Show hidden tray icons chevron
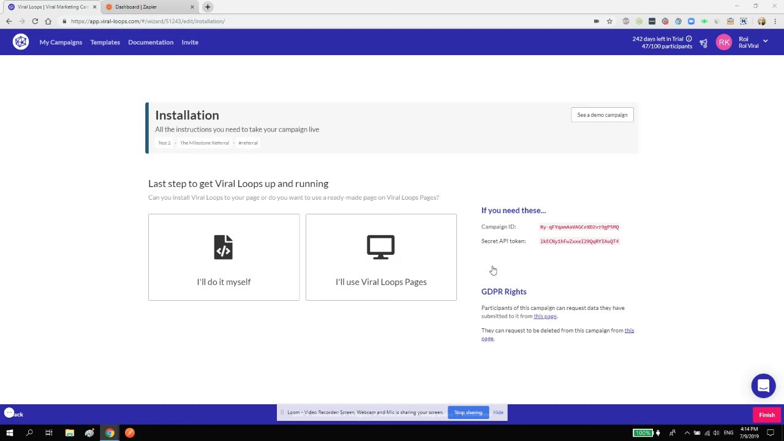Screen dimensions: 784x441 tap(687, 433)
